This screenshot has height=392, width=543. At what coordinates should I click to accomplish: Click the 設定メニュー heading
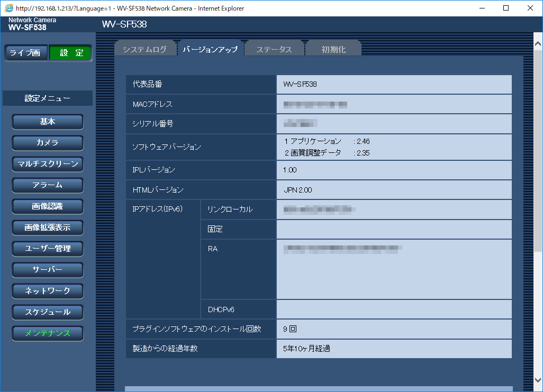coord(48,98)
